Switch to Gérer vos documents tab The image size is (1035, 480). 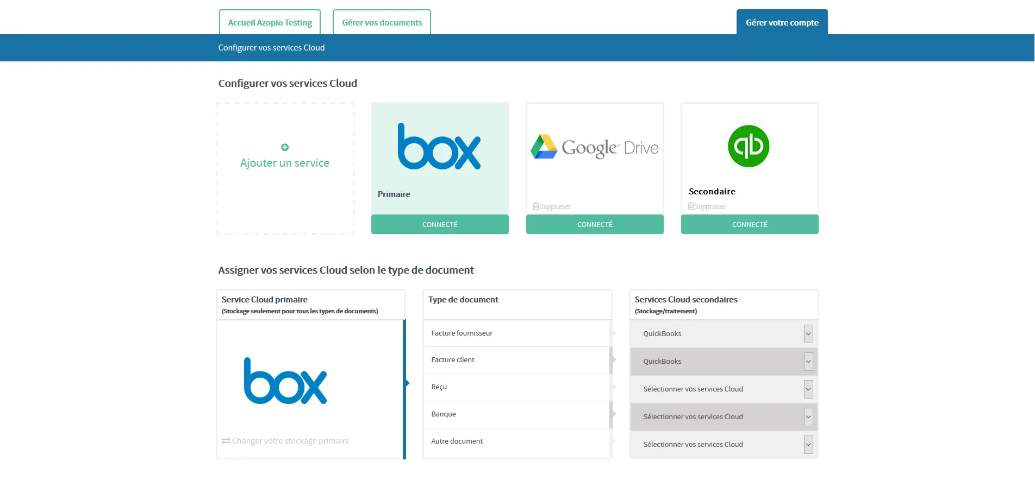[x=382, y=22]
